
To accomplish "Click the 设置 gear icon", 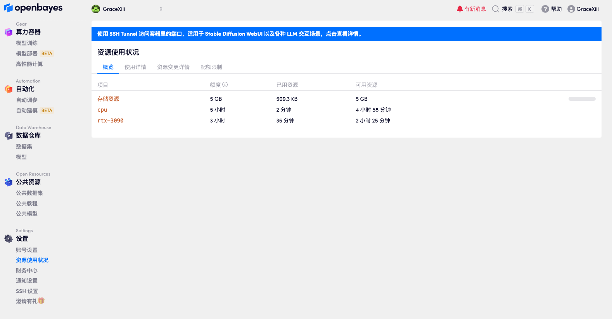I will 9,239.
